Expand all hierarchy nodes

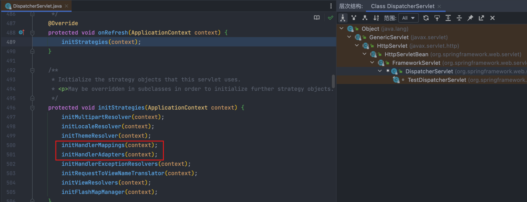tap(448, 18)
